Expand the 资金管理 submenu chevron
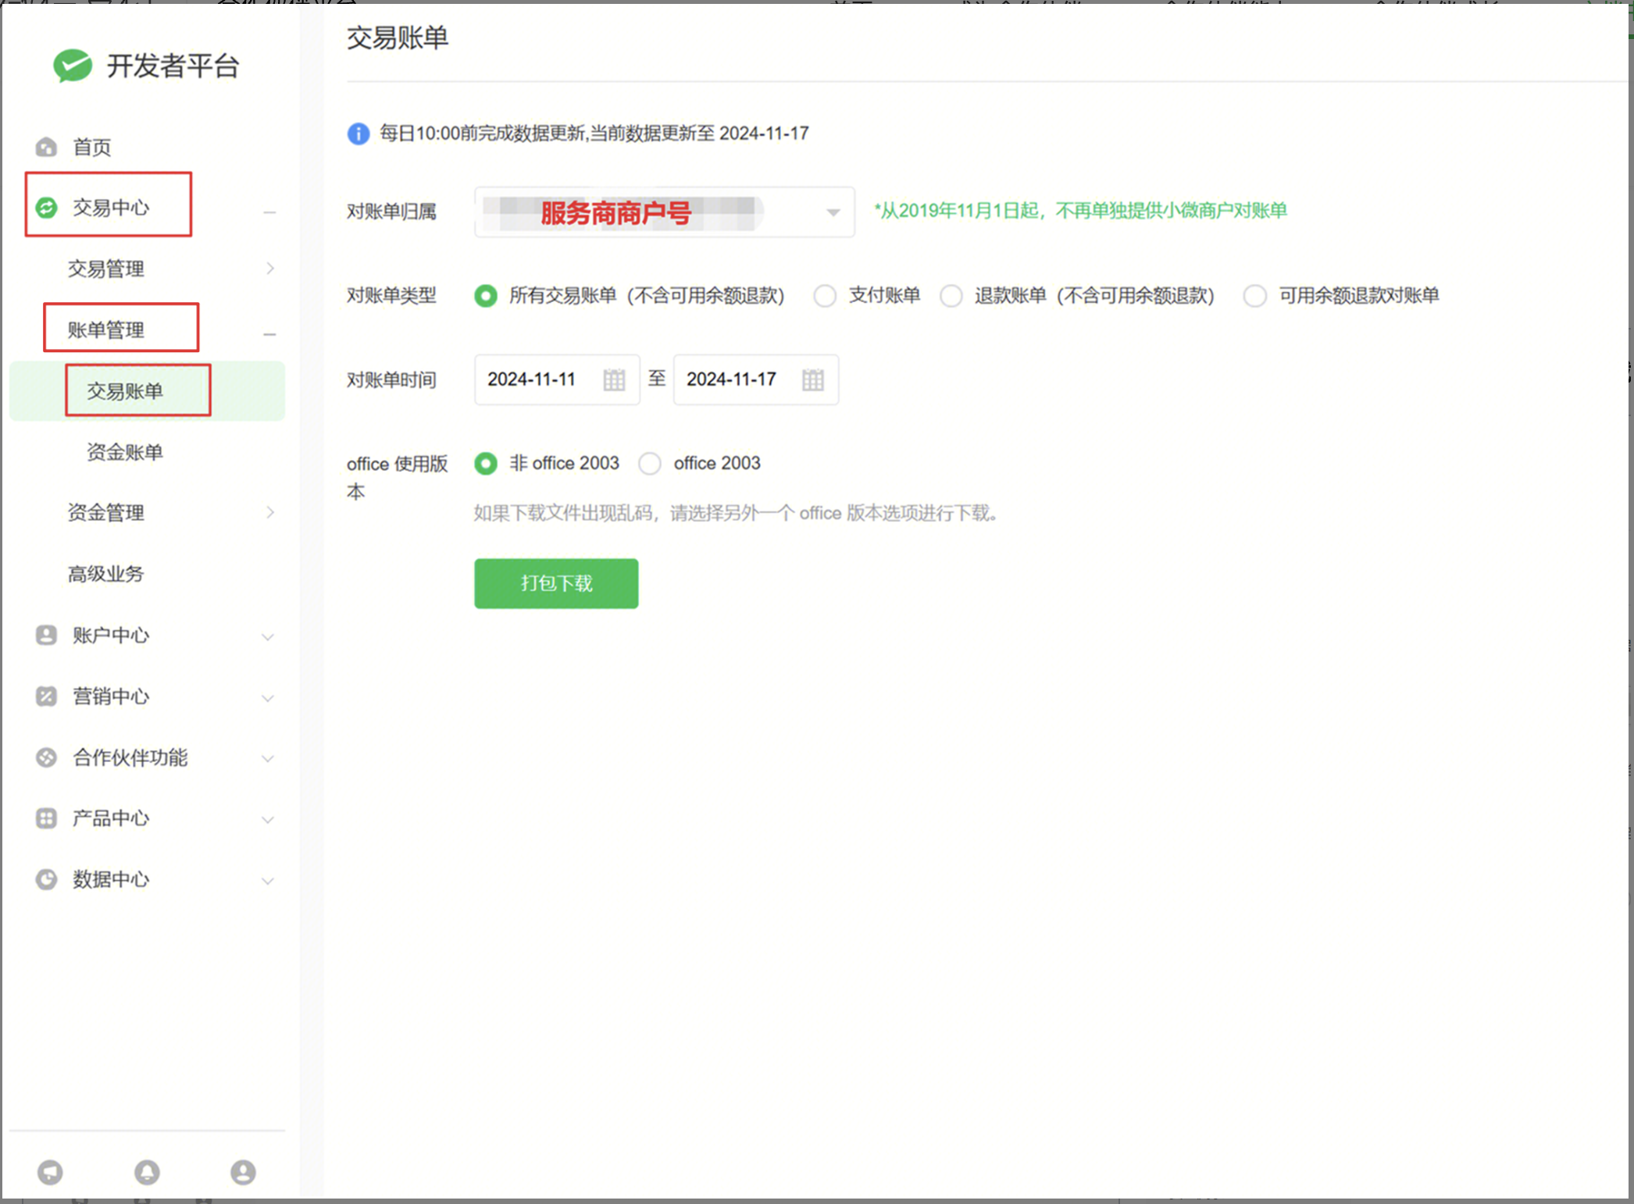The image size is (1634, 1204). click(x=270, y=512)
